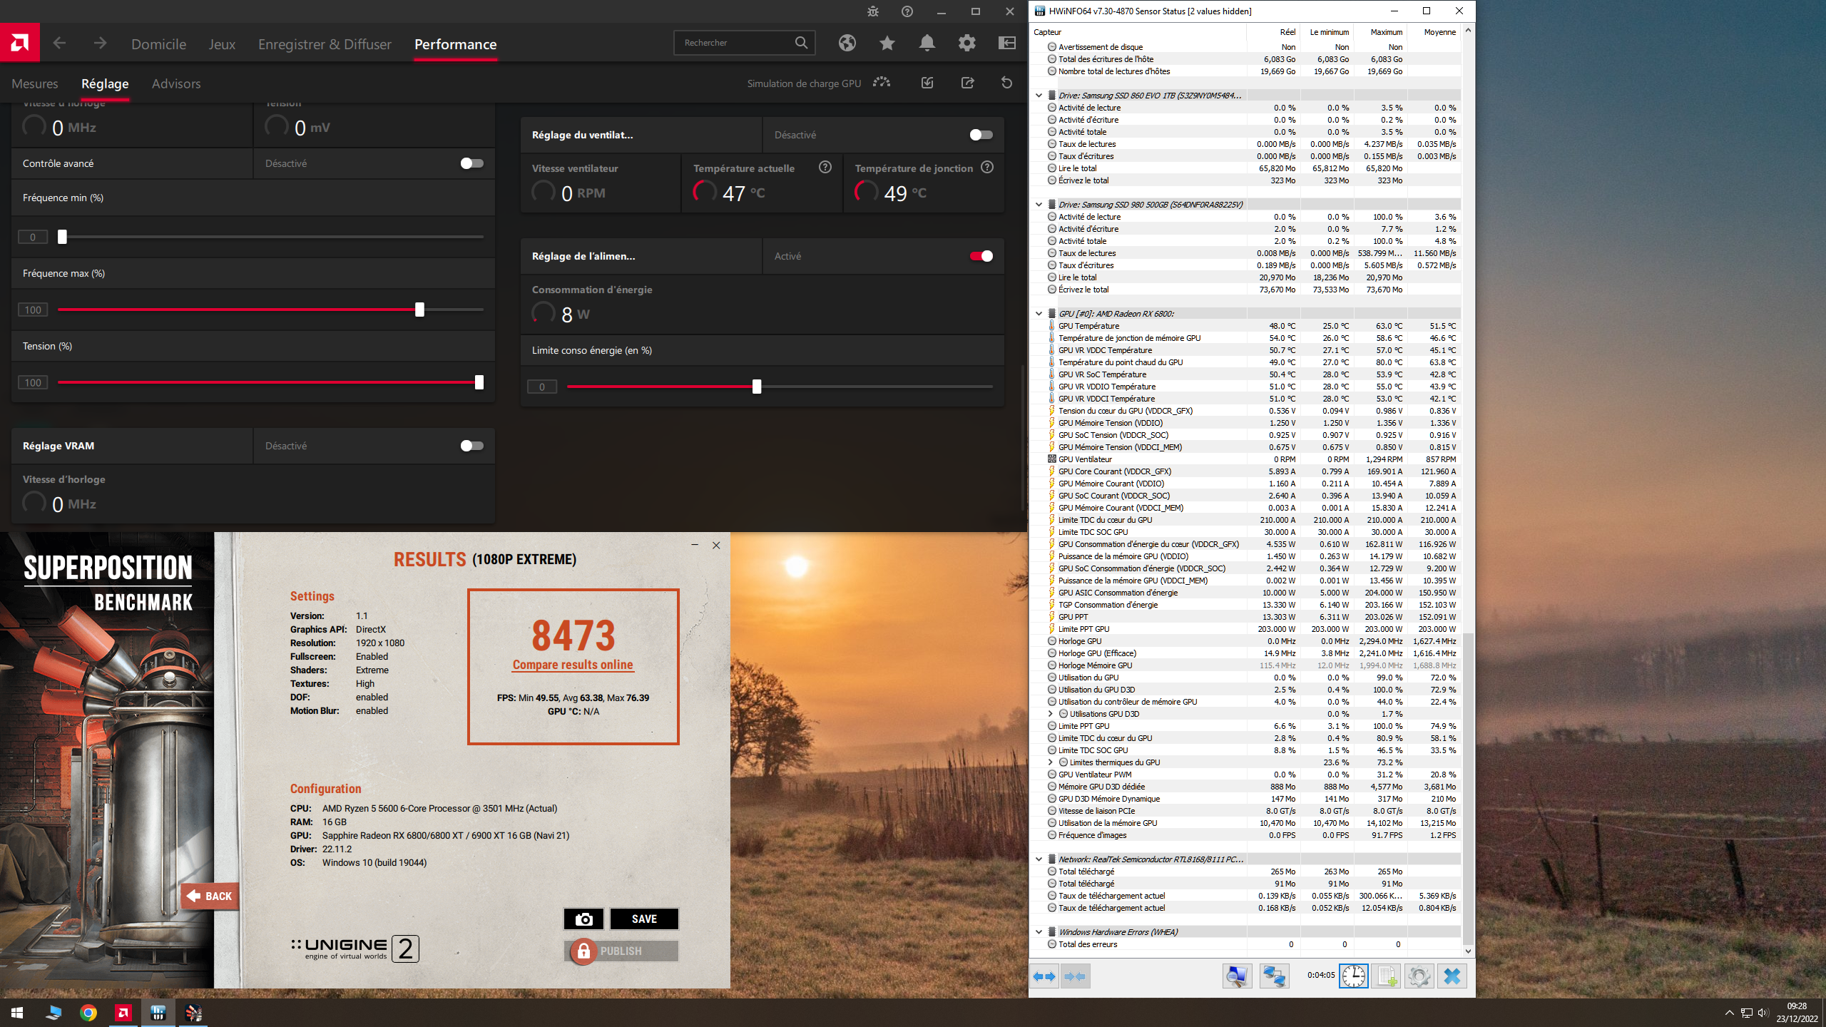This screenshot has width=1826, height=1027.
Task: Click the help icon beside Température actuelle
Action: 825,168
